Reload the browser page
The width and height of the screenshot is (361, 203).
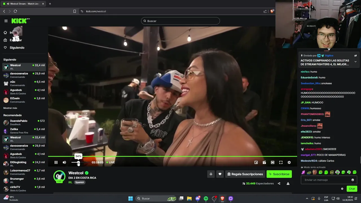pos(15,11)
